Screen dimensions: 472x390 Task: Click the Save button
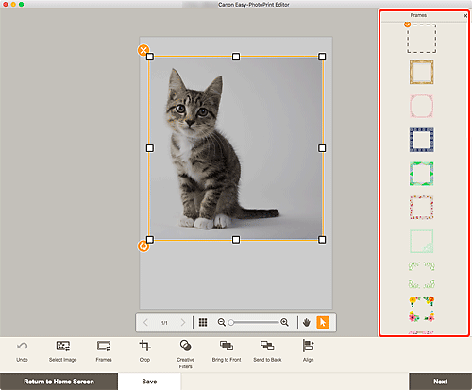tap(149, 382)
